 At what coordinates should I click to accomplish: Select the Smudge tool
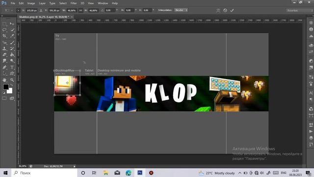[x=4, y=60]
